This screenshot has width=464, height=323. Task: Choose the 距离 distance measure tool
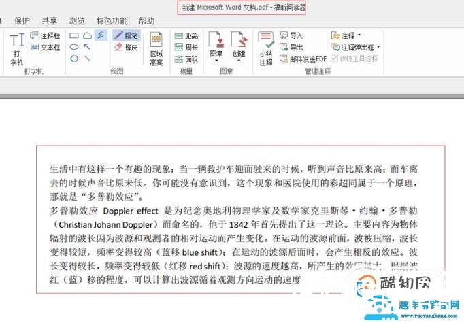click(x=186, y=36)
